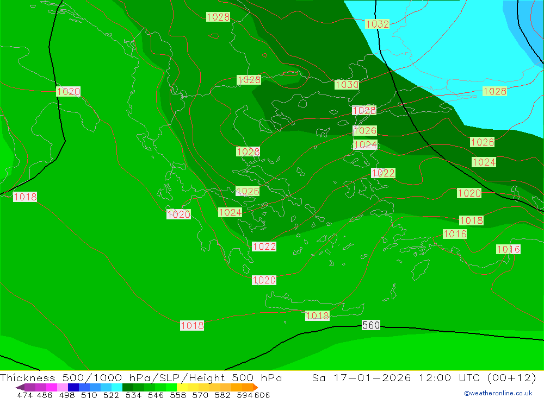
Task: Click the 1030 isobar label
Action: click(x=347, y=85)
